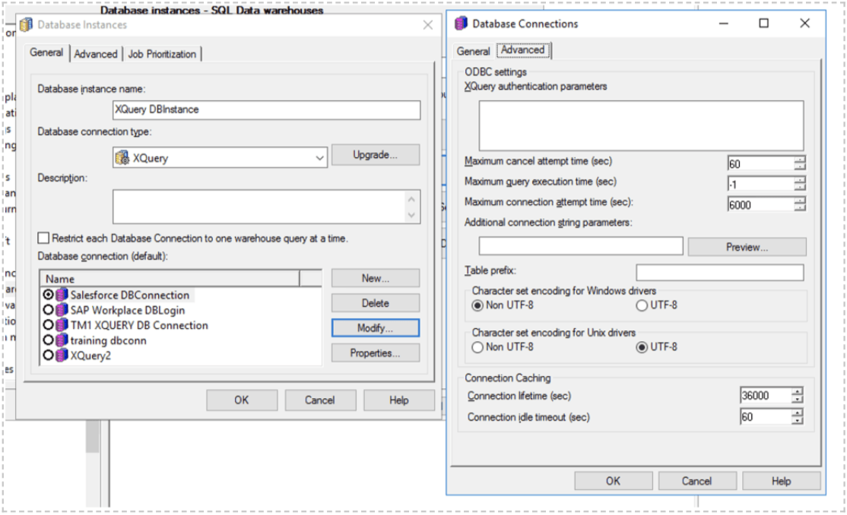Click the Name column header

[x=170, y=279]
